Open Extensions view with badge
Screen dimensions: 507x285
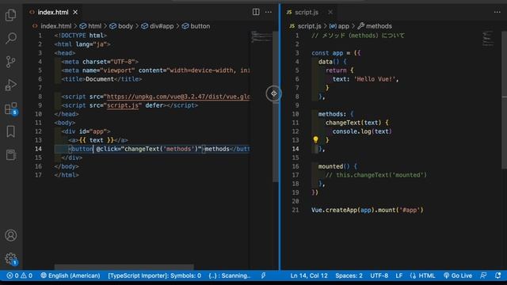[10, 108]
